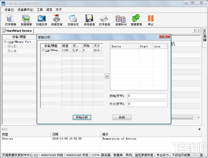Click the 创建区域 (create region) toolbar icon
This screenshot has height=158, width=208.
coord(57,20)
